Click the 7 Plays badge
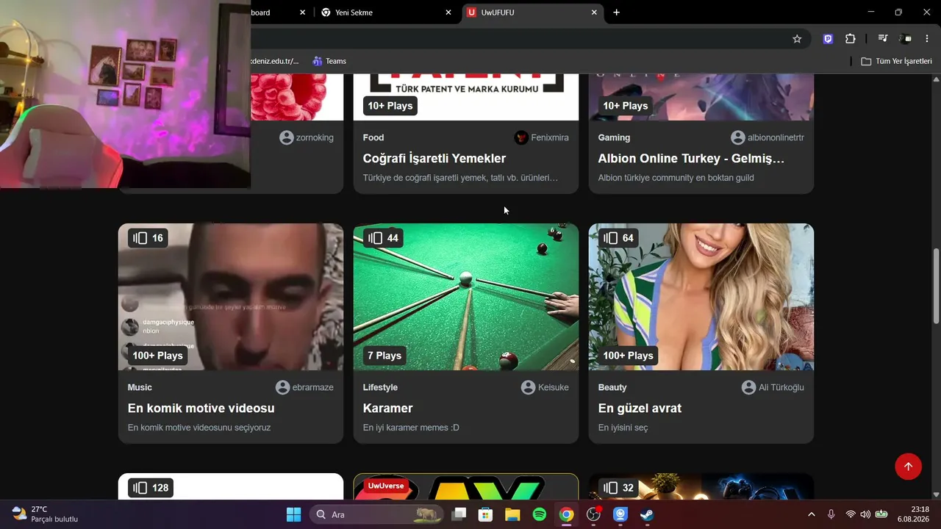Image resolution: width=941 pixels, height=529 pixels. click(x=384, y=356)
